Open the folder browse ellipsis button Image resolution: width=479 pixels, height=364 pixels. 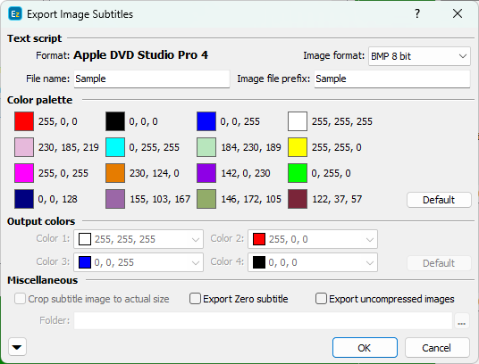(x=462, y=320)
